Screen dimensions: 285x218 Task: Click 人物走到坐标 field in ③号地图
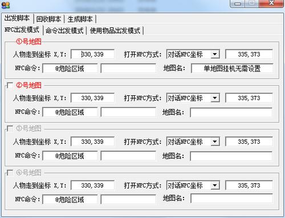(92, 142)
